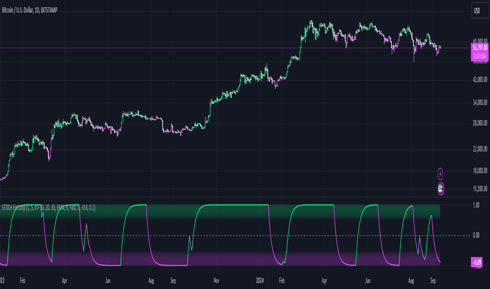The image size is (490, 289).
Task: Click the 28,000.00 price axis label
Action: tap(480, 123)
